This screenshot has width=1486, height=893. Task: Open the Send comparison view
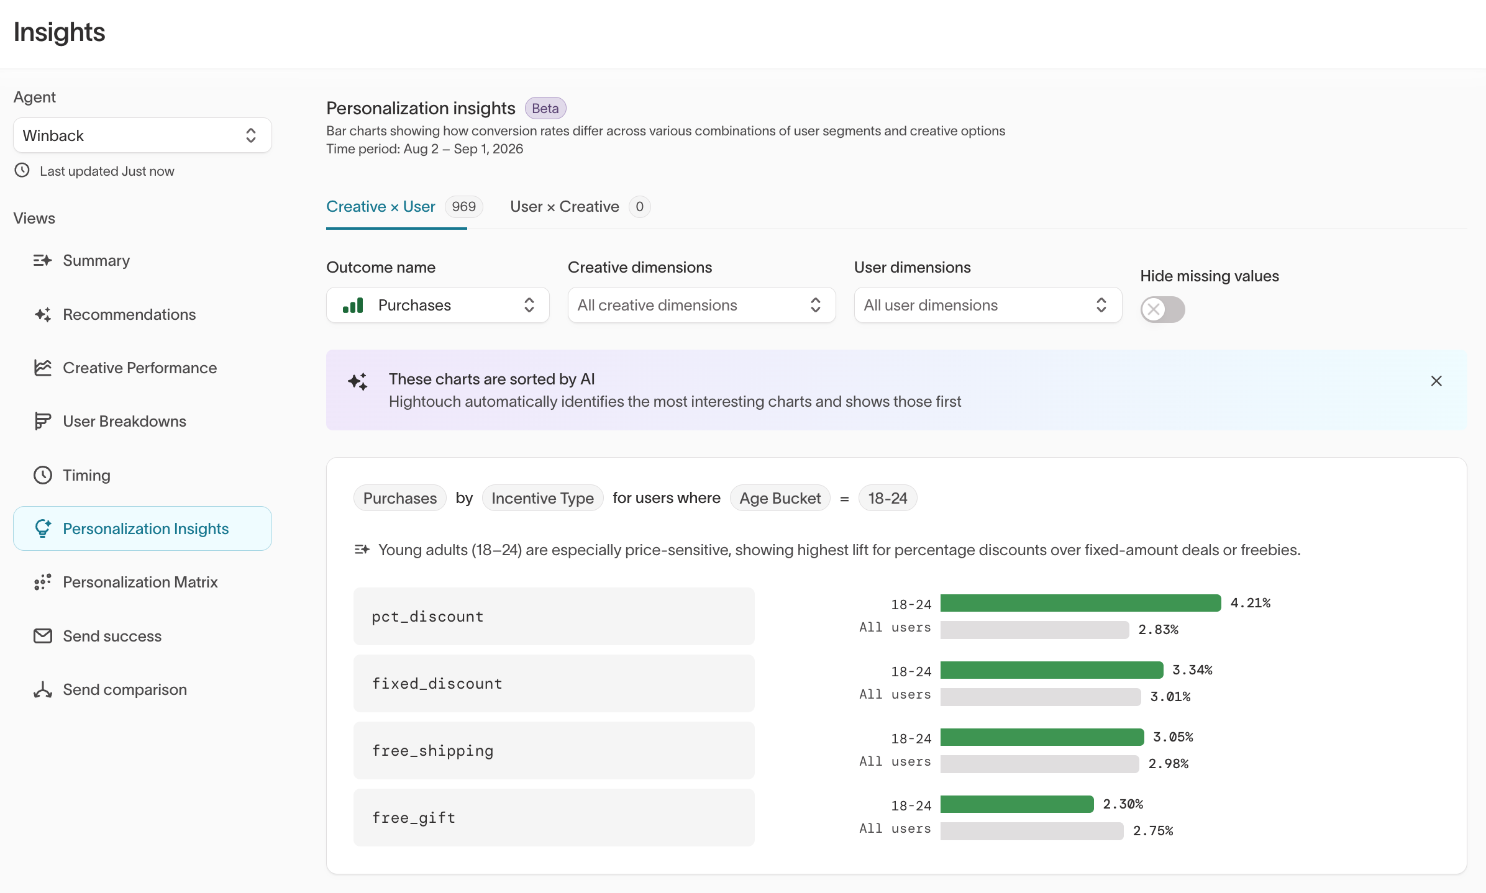(x=142, y=689)
